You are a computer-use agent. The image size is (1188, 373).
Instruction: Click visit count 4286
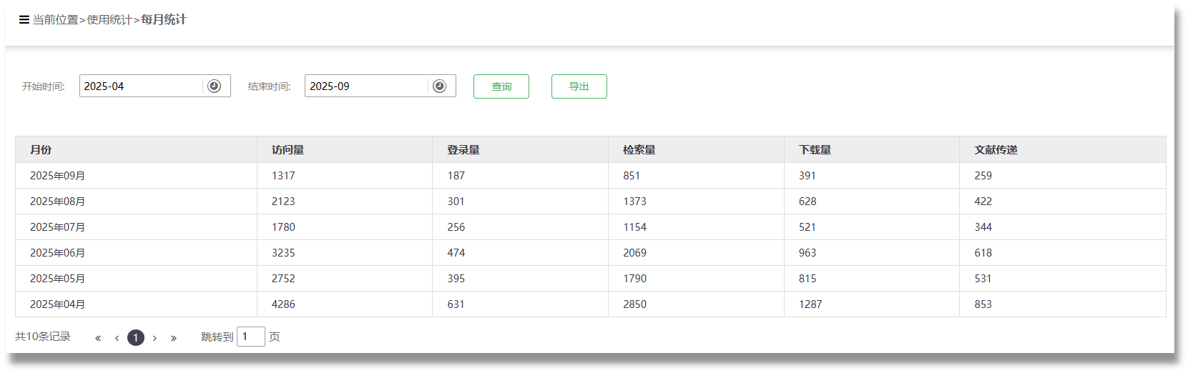[283, 304]
